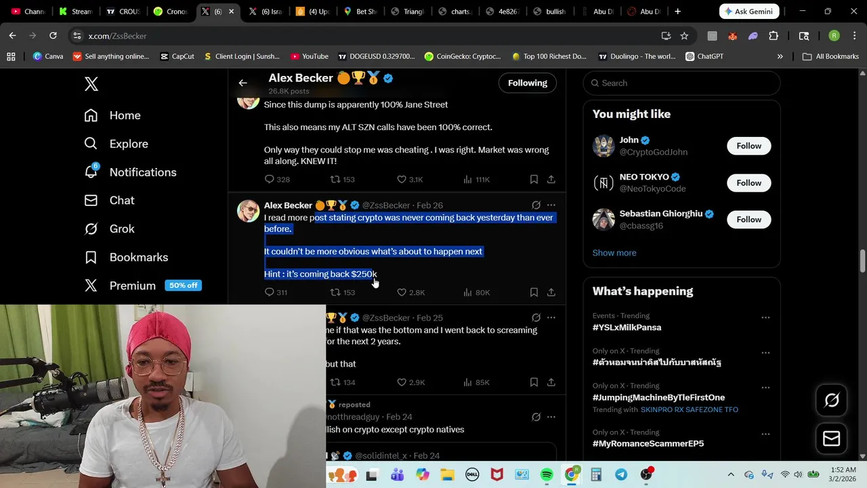The image size is (867, 488).
Task: Expand the hidden bookmarks bar chevron
Action: point(780,56)
